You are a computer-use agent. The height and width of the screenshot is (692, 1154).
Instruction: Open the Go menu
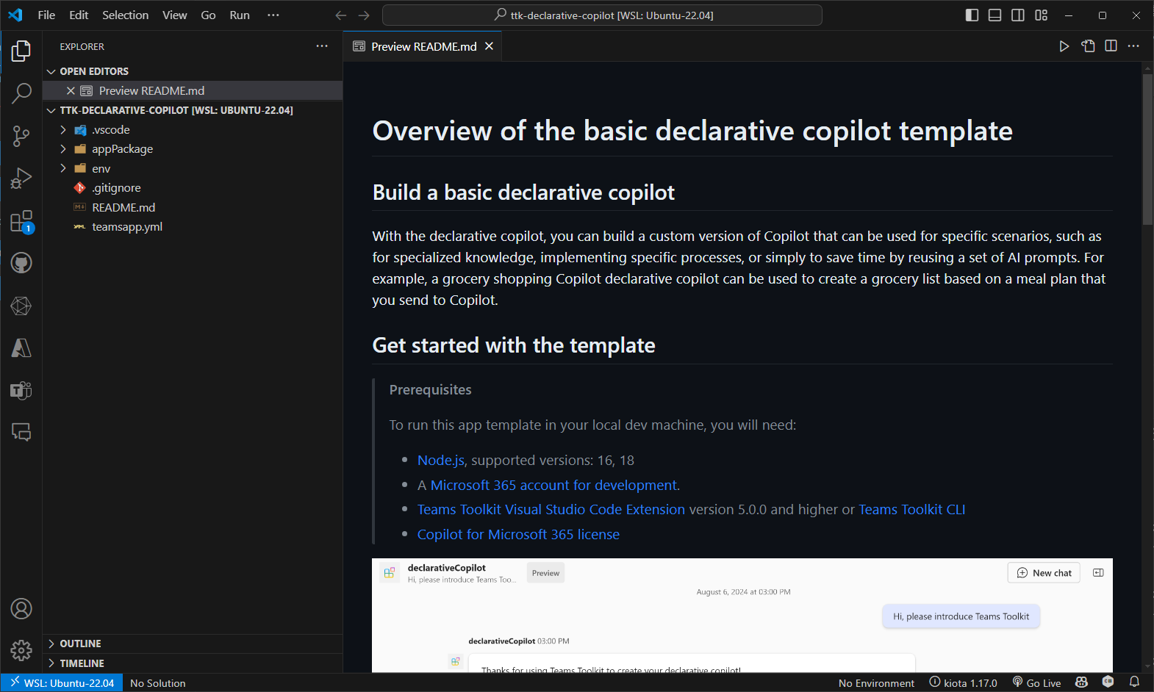pyautogui.click(x=208, y=15)
